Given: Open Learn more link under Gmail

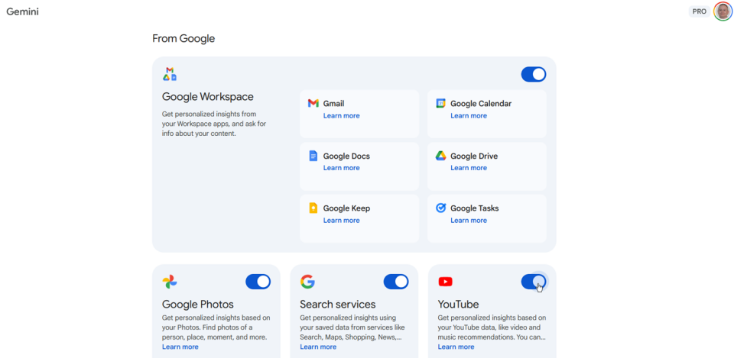Looking at the screenshot, I should (x=341, y=116).
